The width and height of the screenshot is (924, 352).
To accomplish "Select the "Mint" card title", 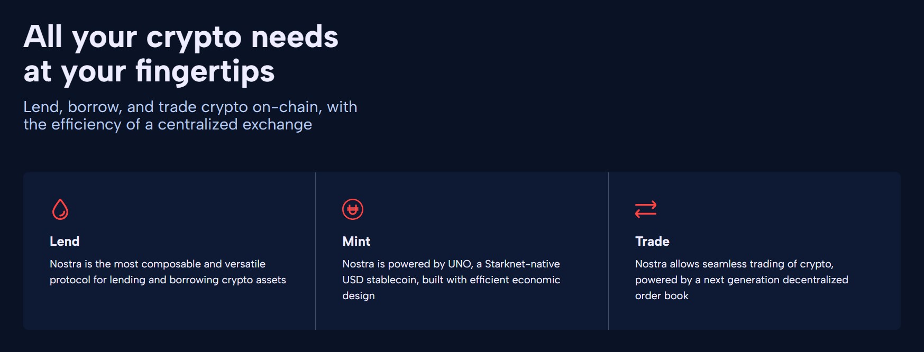I will [356, 242].
